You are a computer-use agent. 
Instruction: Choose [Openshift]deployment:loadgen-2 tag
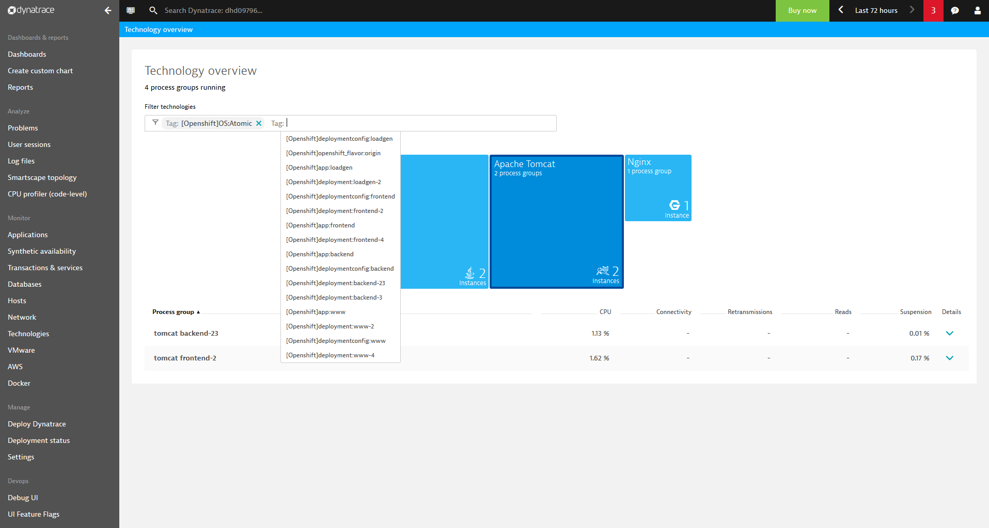pos(340,182)
